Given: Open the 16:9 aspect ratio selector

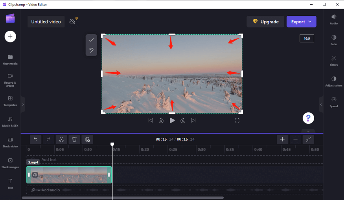Looking at the screenshot, I should pyautogui.click(x=307, y=39).
